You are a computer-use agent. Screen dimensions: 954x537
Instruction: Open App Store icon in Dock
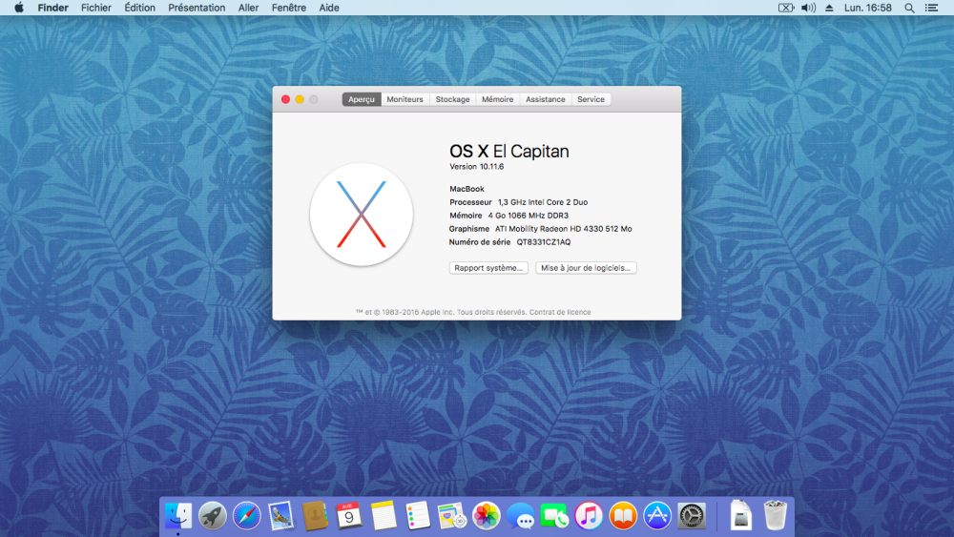[x=657, y=516]
